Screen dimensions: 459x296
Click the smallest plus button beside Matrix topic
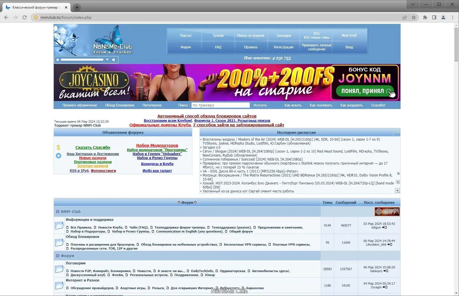click(x=398, y=173)
